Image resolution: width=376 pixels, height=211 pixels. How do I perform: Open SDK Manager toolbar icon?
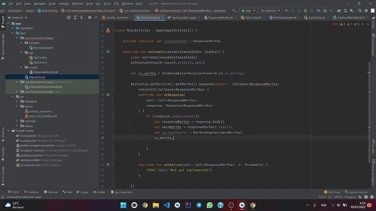tap(351, 11)
